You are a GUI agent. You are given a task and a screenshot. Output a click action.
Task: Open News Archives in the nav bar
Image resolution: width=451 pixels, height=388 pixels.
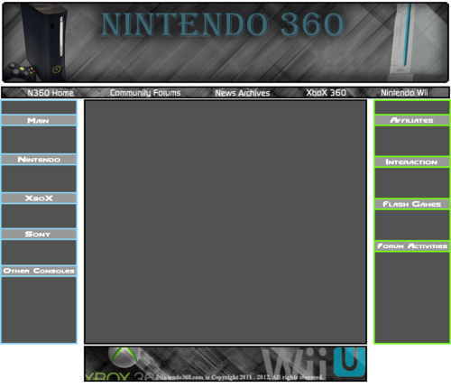coord(243,93)
